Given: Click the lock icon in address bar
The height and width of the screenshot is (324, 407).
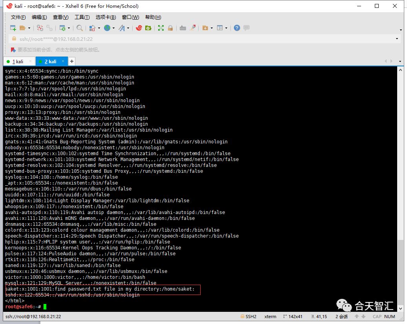Looking at the screenshot, I should coord(14,39).
